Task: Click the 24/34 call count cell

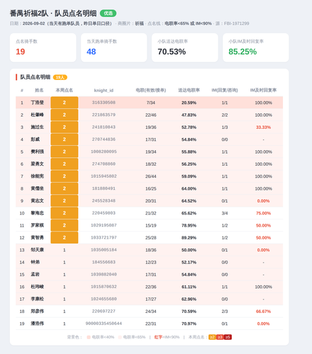Action: (151, 312)
